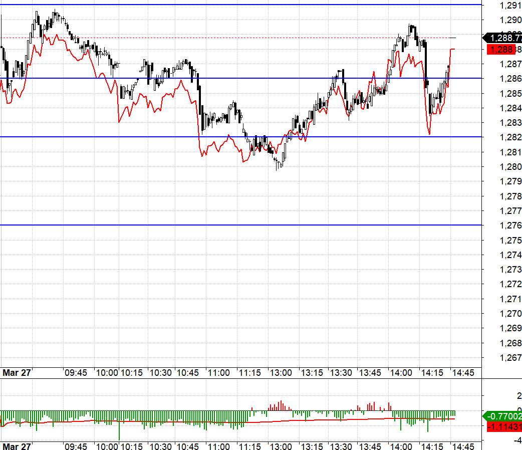Click 13:00 on the price chart time axis
This screenshot has width=522, height=450.
(x=280, y=373)
